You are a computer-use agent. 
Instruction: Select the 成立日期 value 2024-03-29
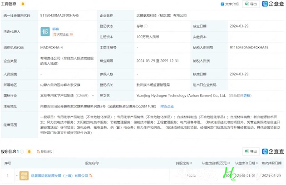pyautogui.click(x=239, y=26)
